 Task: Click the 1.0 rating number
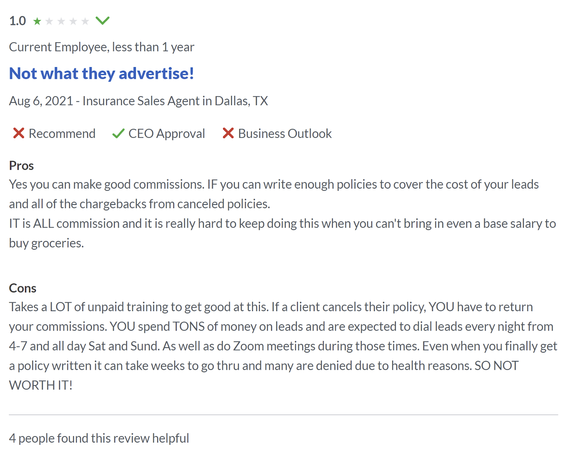(17, 21)
